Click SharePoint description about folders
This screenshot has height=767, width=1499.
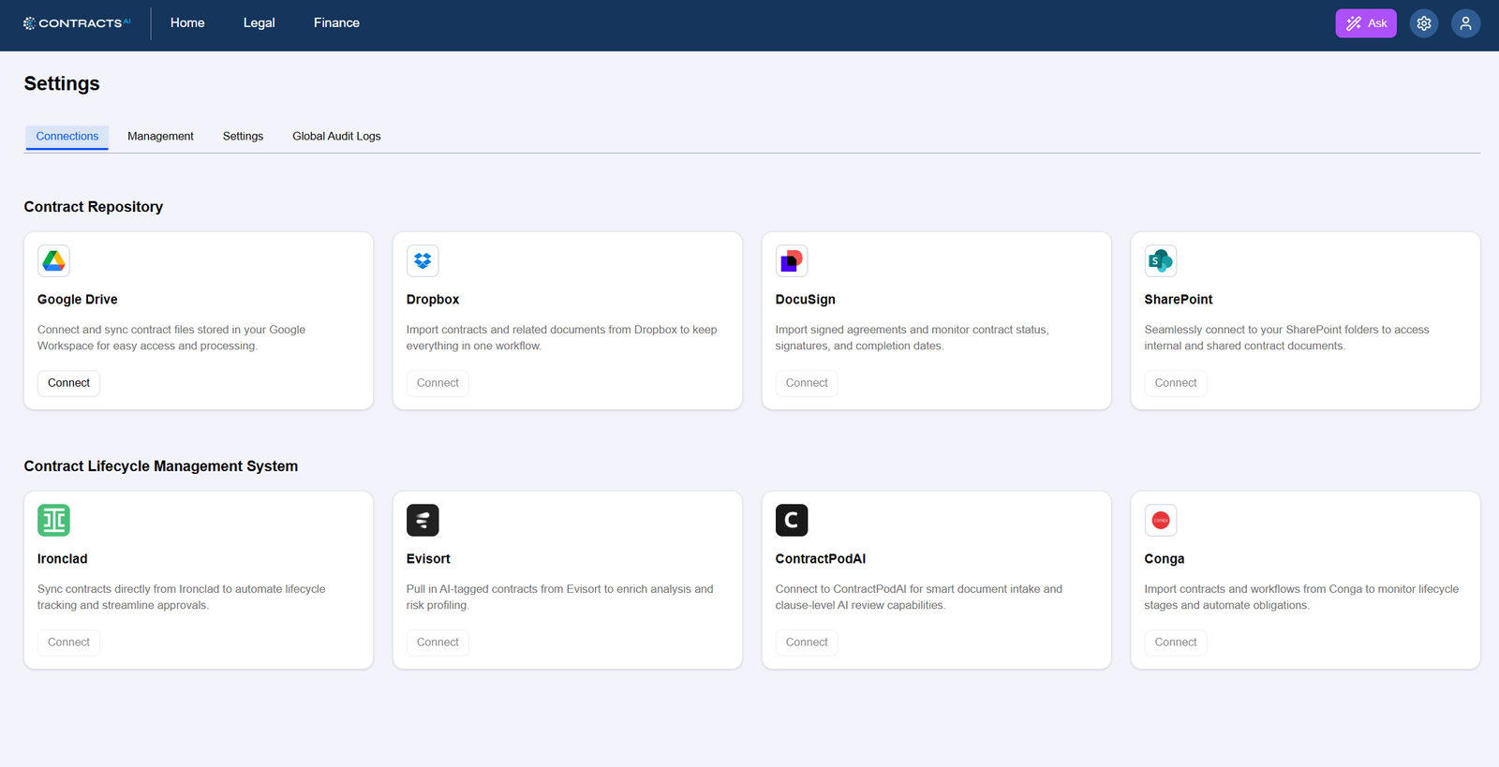click(1287, 338)
